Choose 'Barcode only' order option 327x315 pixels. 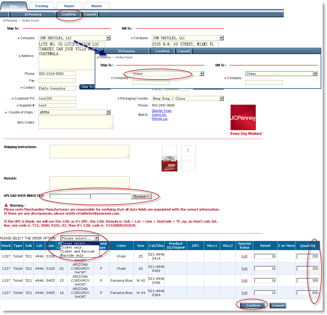point(80,255)
